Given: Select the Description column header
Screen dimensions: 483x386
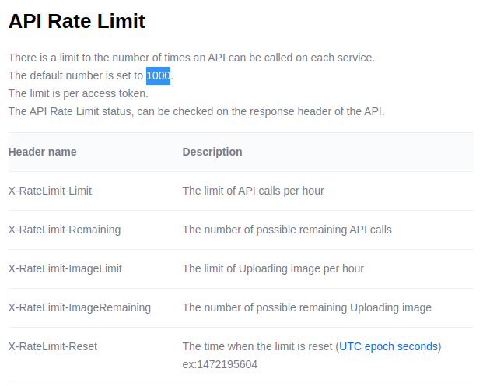Looking at the screenshot, I should 212,152.
